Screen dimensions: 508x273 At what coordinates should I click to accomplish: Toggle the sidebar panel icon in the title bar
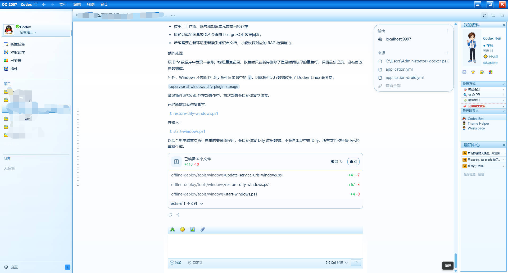35,4
